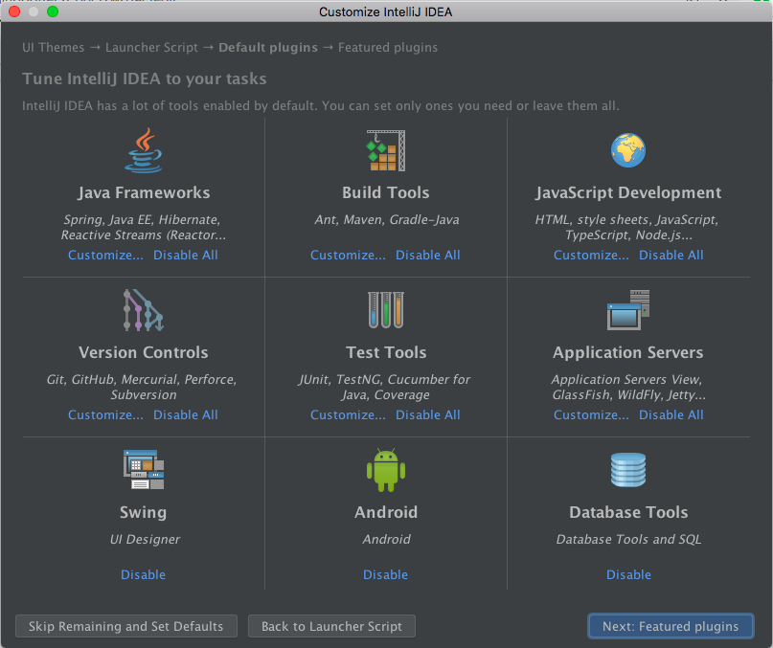
Task: Click the Version Controls heading
Action: click(x=144, y=352)
